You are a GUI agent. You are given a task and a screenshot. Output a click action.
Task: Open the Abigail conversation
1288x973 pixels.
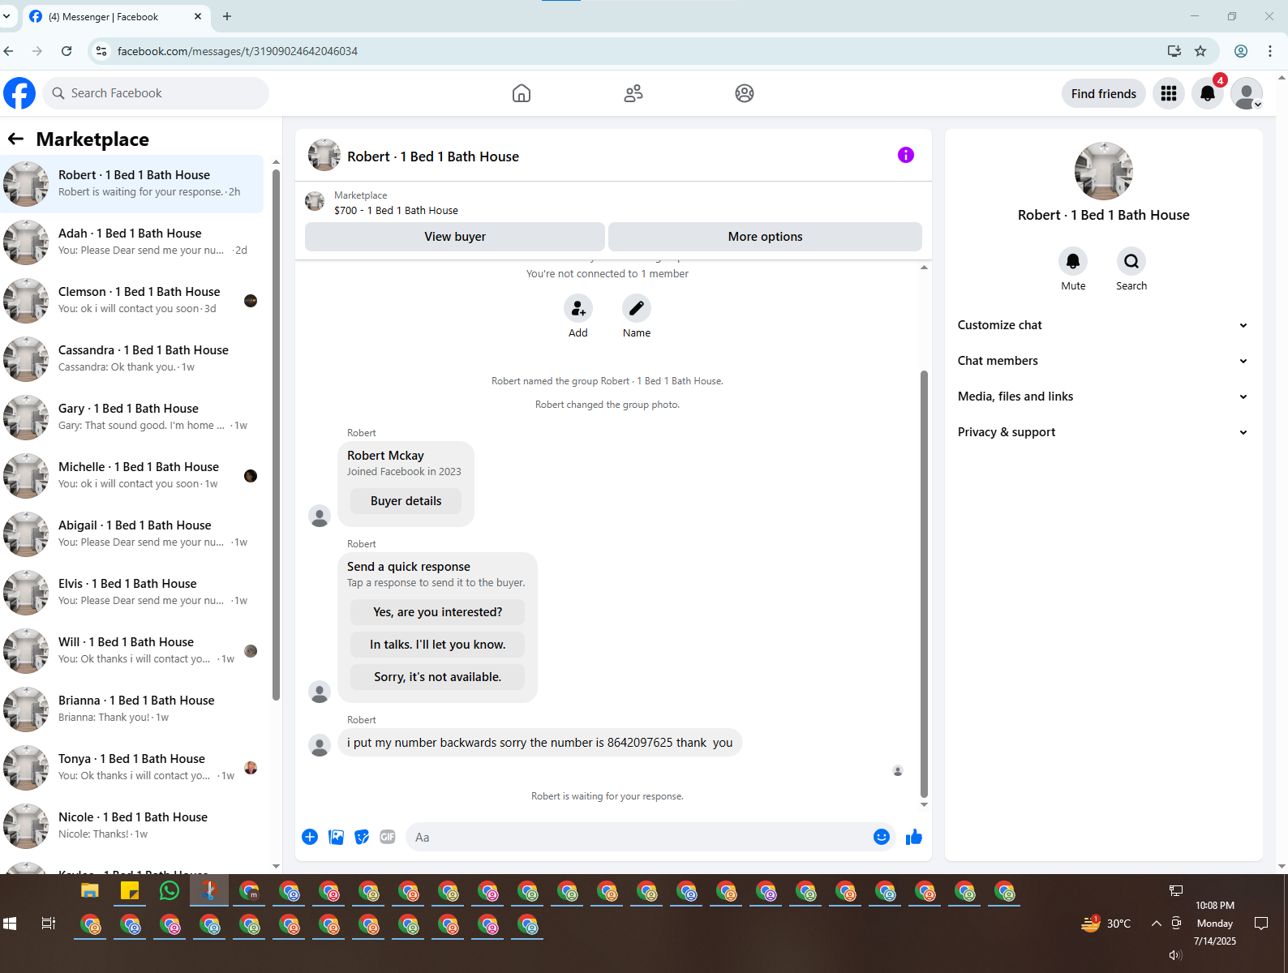click(132, 534)
